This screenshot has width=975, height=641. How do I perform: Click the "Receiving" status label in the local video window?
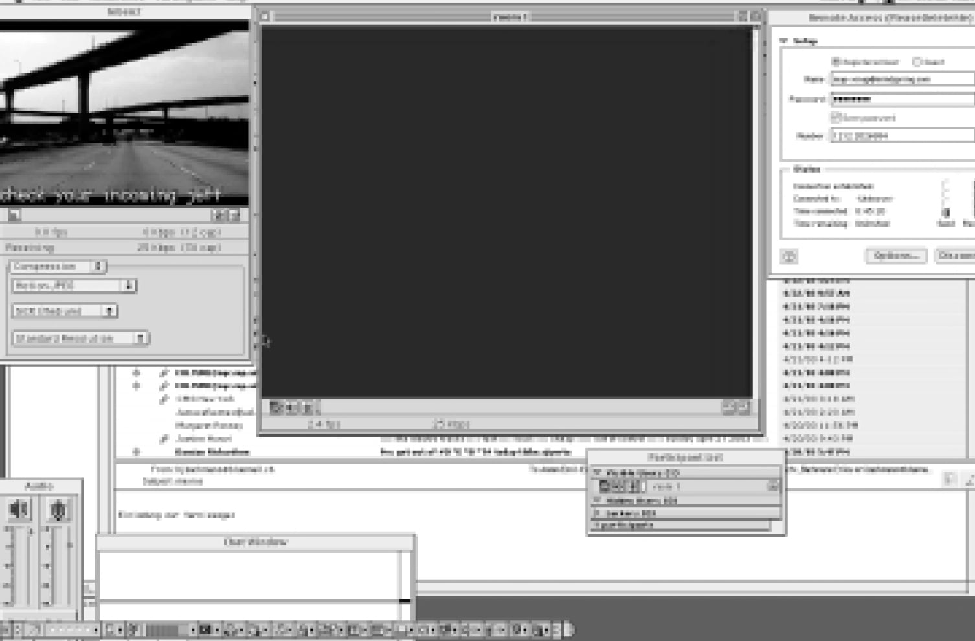pos(30,247)
